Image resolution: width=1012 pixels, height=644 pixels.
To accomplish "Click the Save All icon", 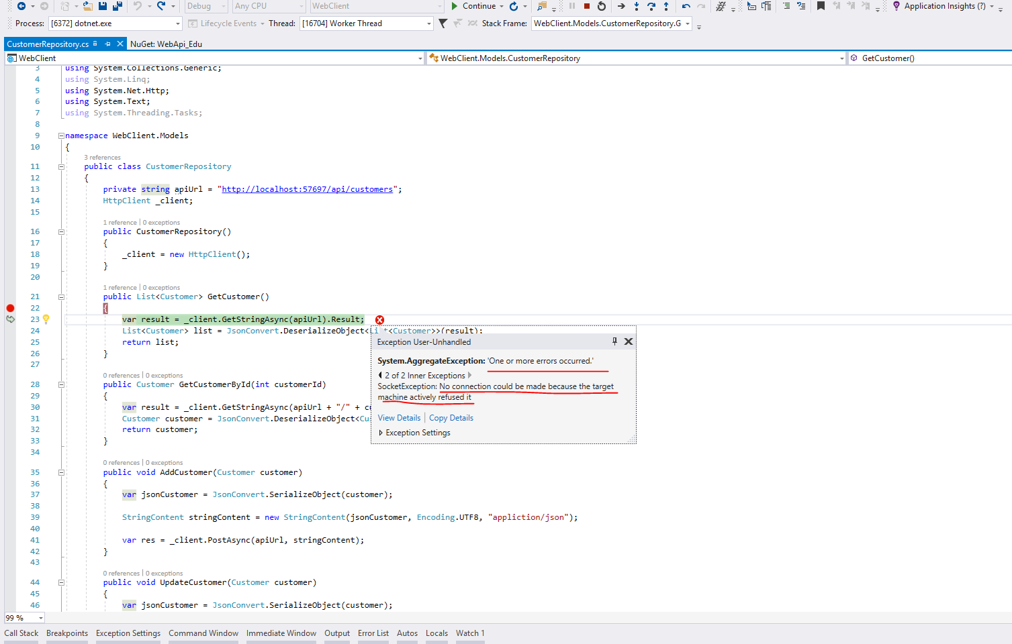I will tap(117, 6).
